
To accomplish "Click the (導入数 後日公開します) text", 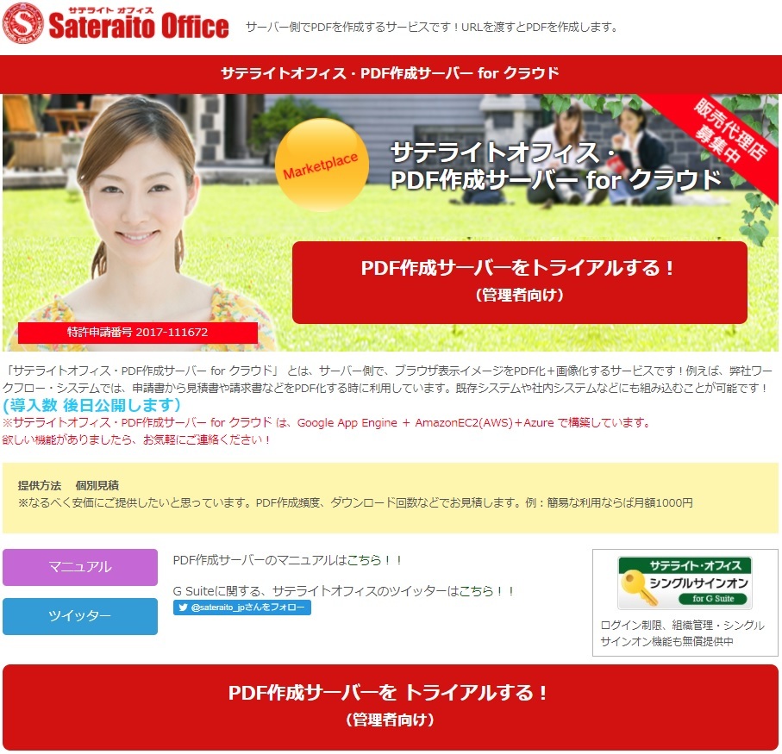I will coord(91,405).
